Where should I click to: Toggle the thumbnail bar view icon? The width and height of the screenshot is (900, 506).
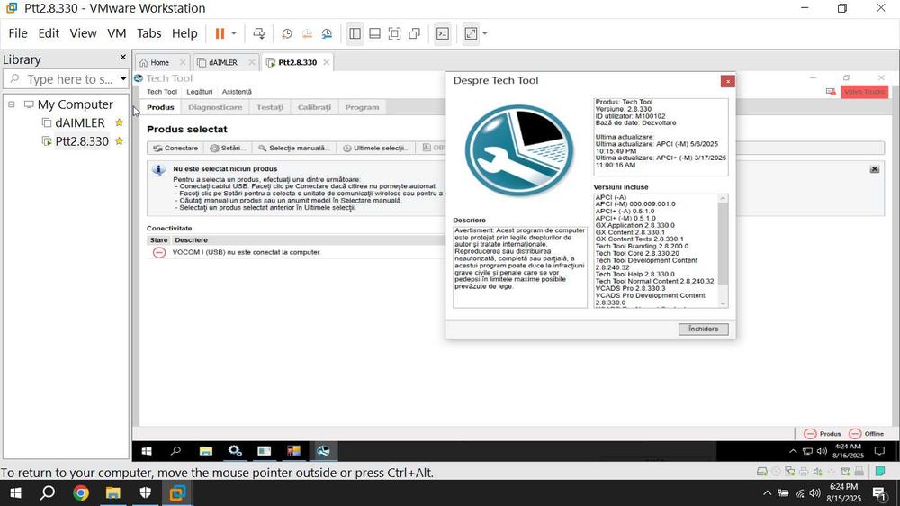(374, 33)
